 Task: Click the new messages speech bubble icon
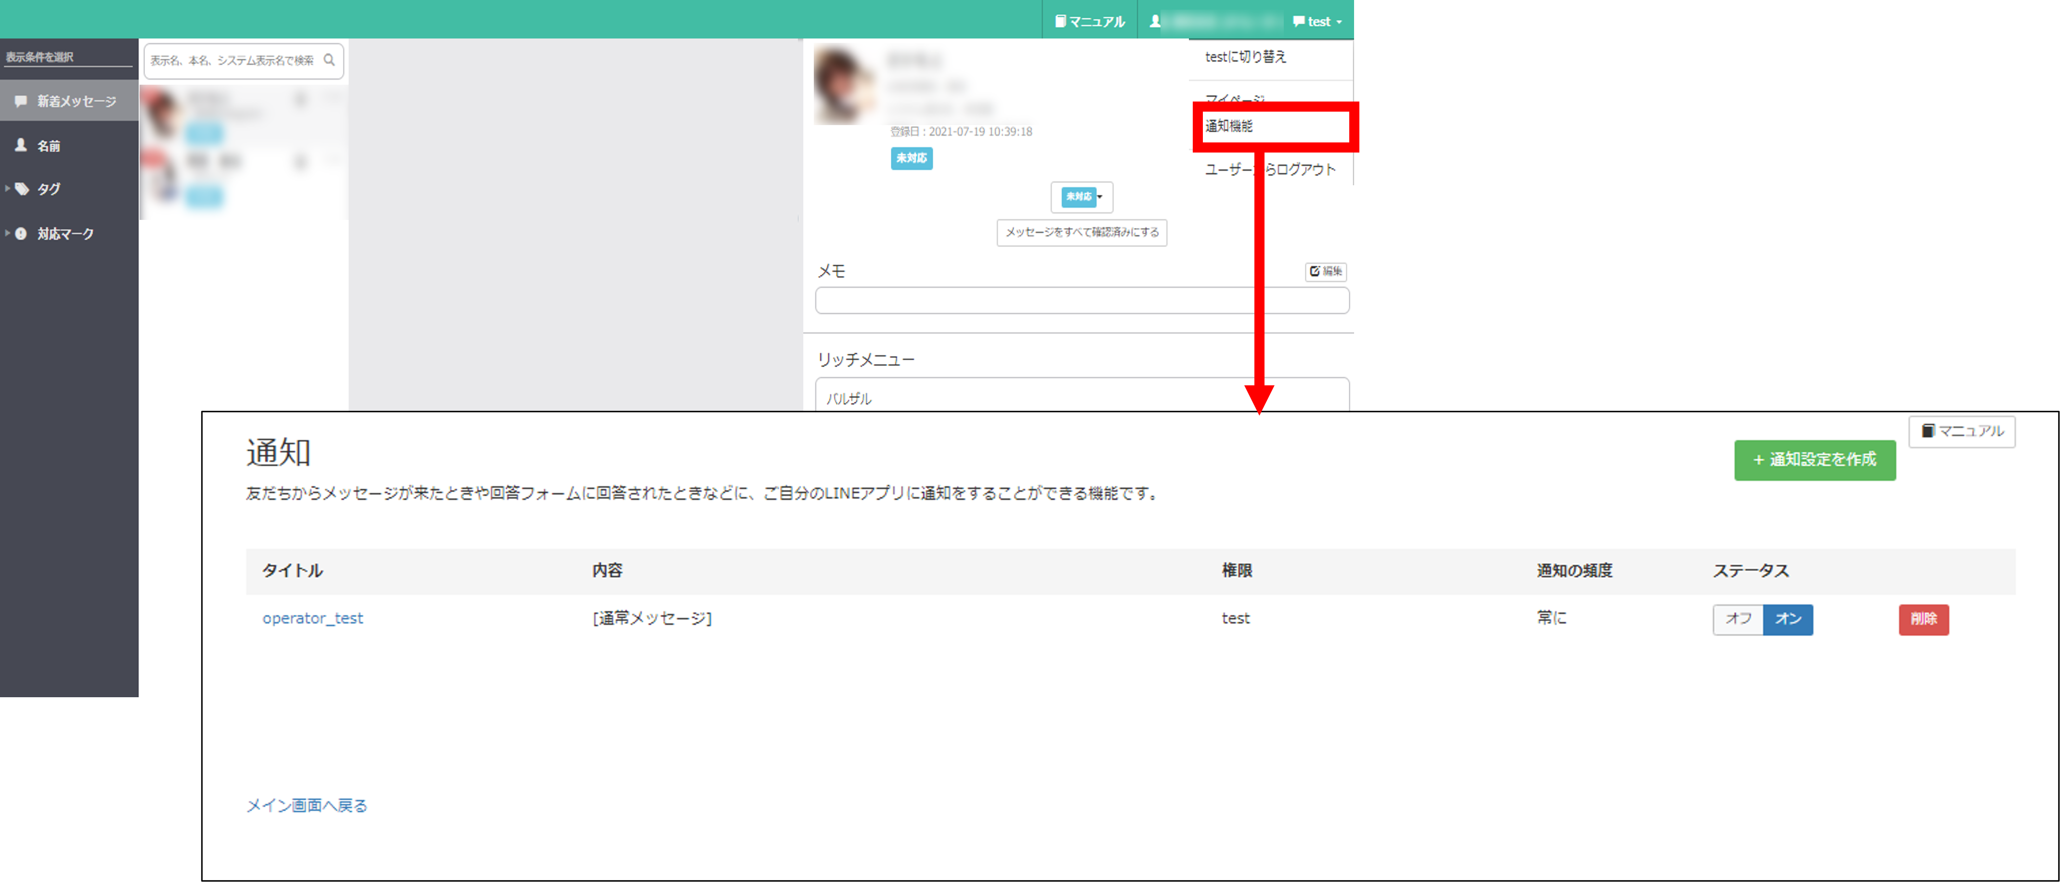tap(21, 102)
